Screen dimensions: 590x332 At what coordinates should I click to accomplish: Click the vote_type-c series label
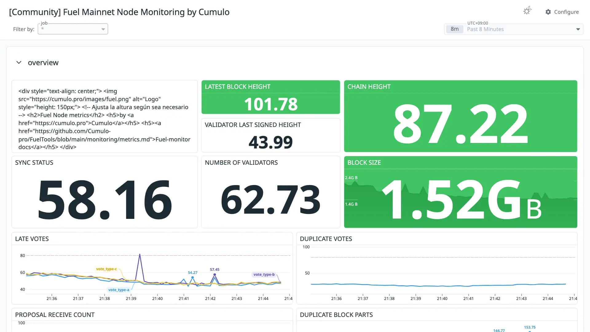pos(106,269)
